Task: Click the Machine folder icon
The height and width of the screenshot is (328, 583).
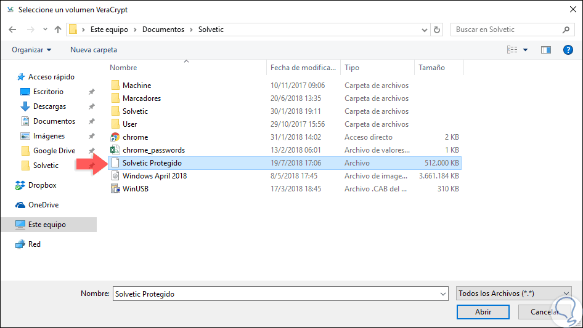Action: [x=115, y=86]
